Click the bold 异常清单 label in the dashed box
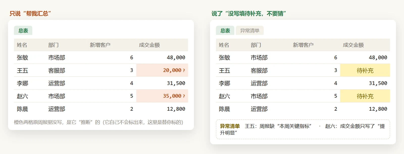 (x=230, y=126)
